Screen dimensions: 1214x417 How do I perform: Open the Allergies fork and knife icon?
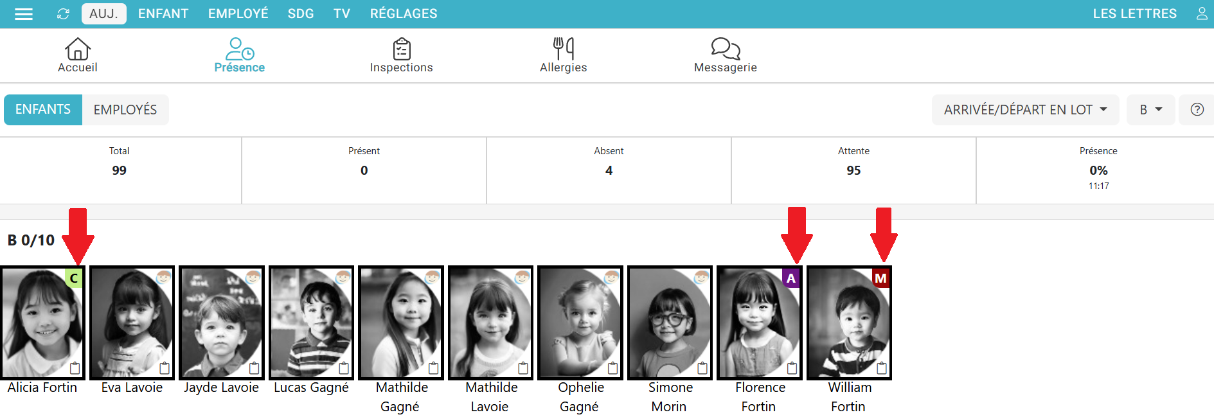point(564,49)
